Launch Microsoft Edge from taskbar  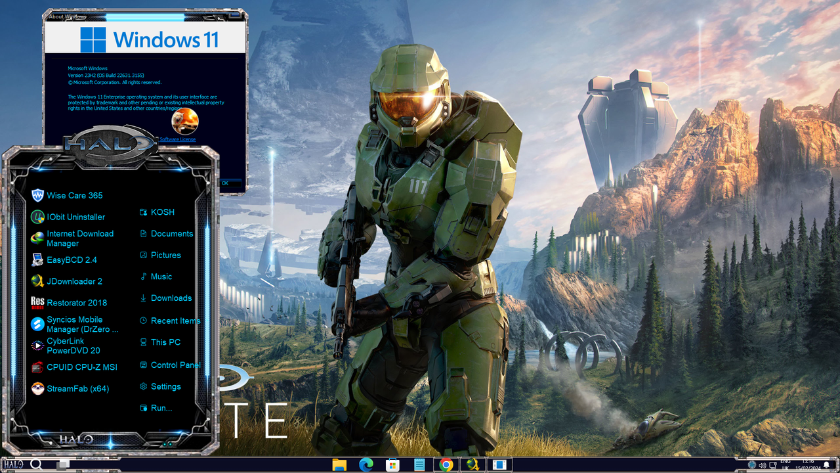(x=366, y=465)
